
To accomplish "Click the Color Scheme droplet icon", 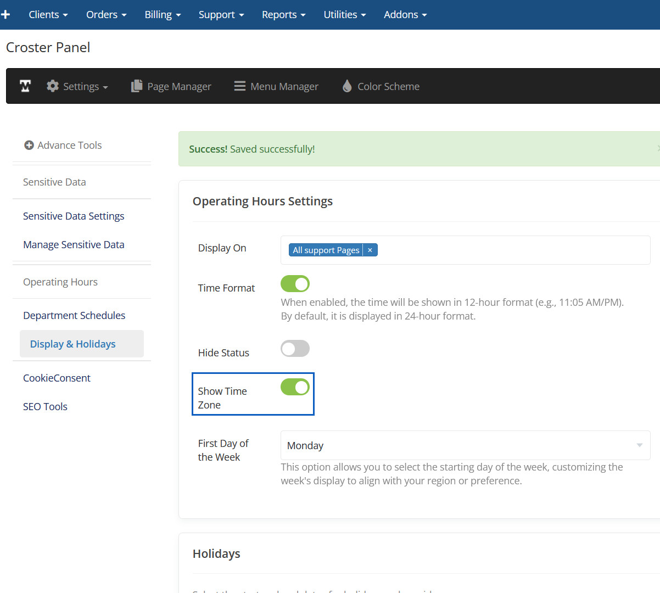I will tap(347, 86).
